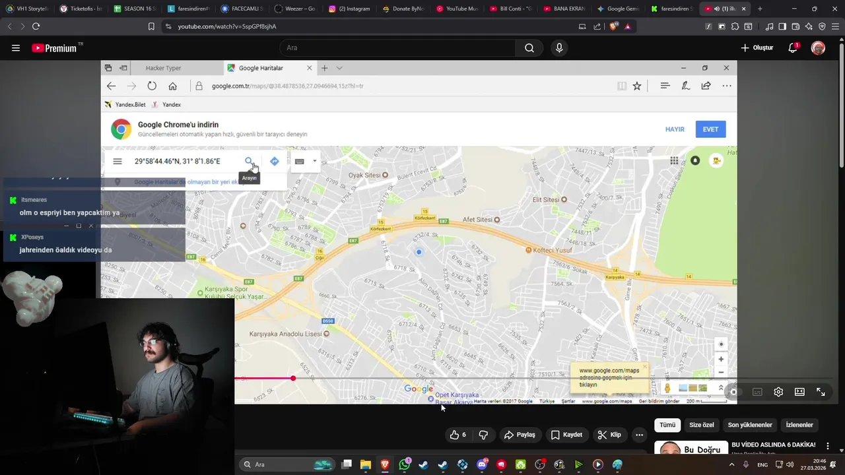845x475 pixels.
Task: Click the Klip clip button
Action: point(609,435)
